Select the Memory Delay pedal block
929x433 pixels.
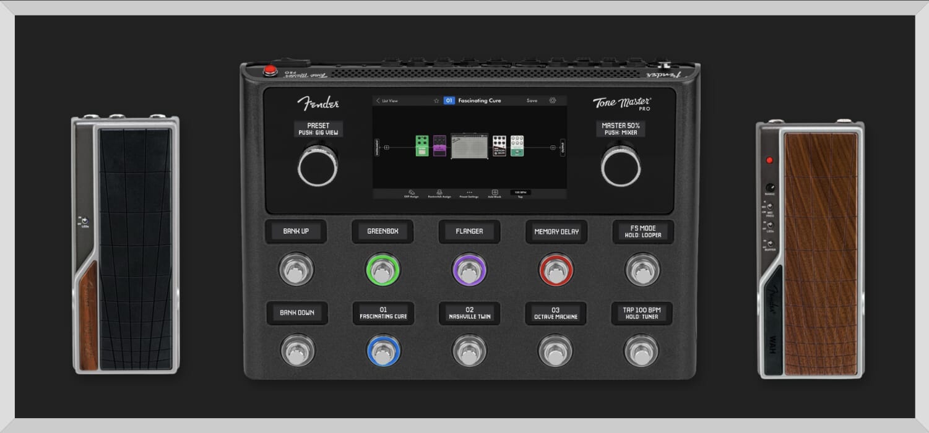coord(499,146)
